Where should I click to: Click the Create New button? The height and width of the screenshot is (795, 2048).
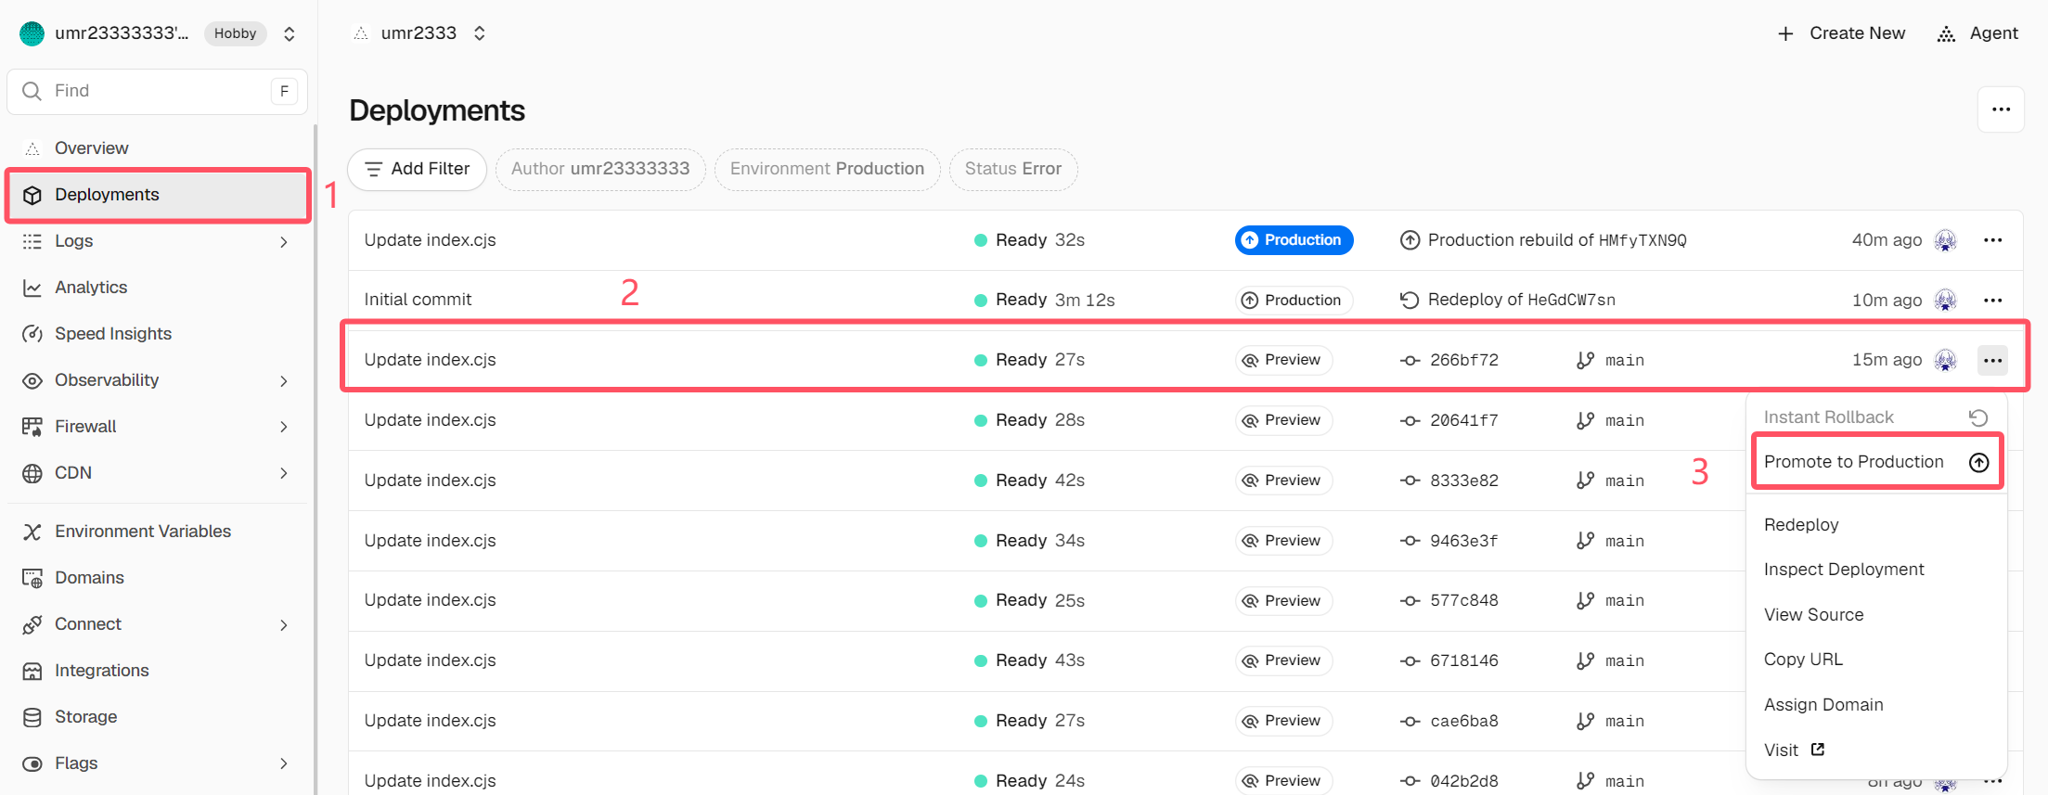coord(1841,33)
